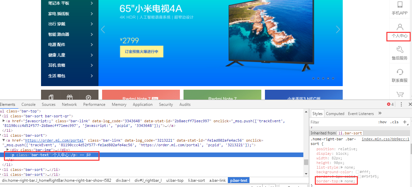Click the red error count indicator

[x=390, y=104]
